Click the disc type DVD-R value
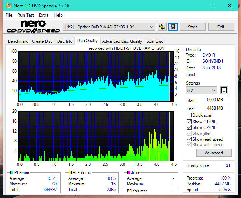The image size is (241, 198). pos(209,55)
